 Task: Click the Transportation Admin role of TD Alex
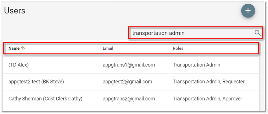pyautogui.click(x=196, y=65)
